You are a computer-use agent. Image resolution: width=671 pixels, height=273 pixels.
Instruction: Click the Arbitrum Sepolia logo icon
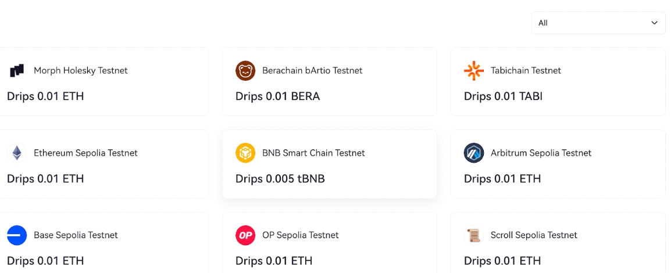[x=474, y=153]
